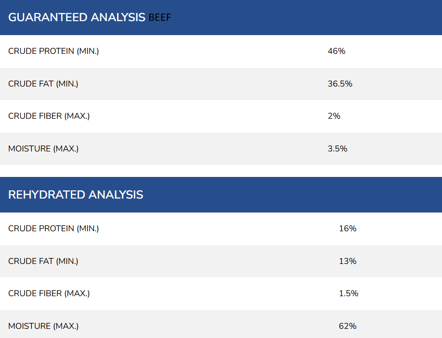Click the 16% rehydrated protein value
The width and height of the screenshot is (442, 338).
tap(348, 228)
